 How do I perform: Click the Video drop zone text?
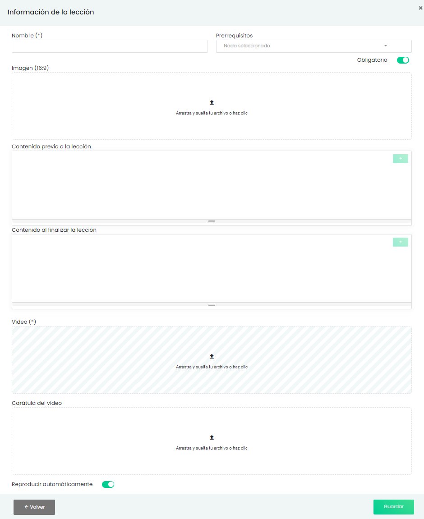tap(212, 367)
